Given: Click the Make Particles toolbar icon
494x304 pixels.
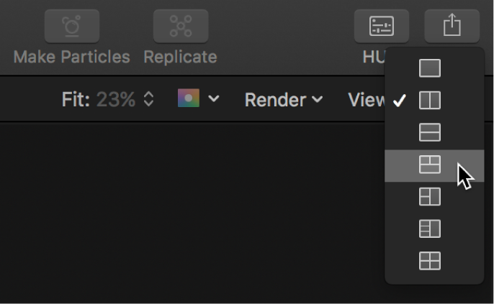Looking at the screenshot, I should tap(71, 25).
